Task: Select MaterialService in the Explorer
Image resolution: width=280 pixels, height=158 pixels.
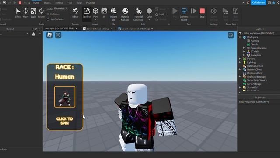Action: click(255, 66)
